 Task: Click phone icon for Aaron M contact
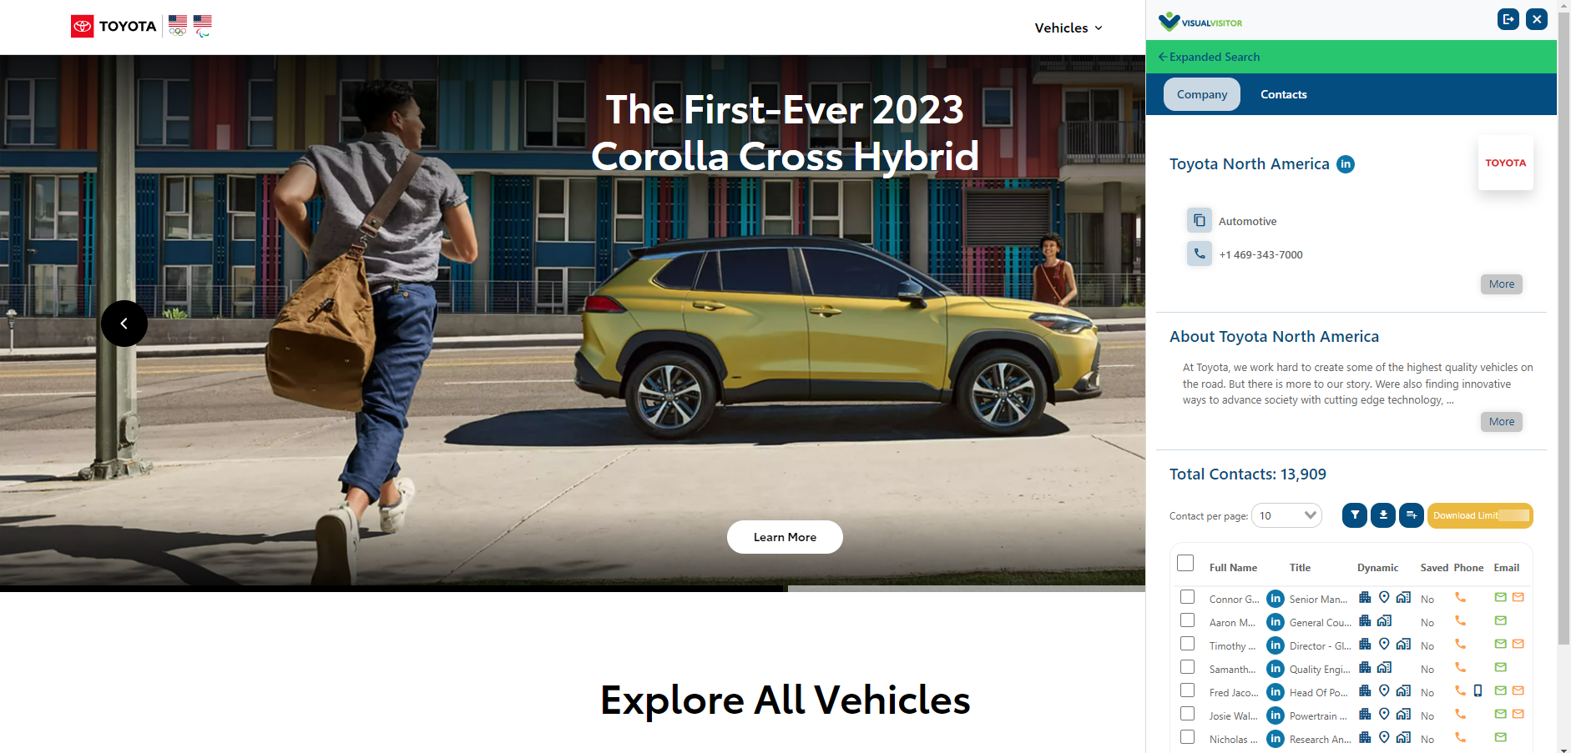tap(1460, 620)
